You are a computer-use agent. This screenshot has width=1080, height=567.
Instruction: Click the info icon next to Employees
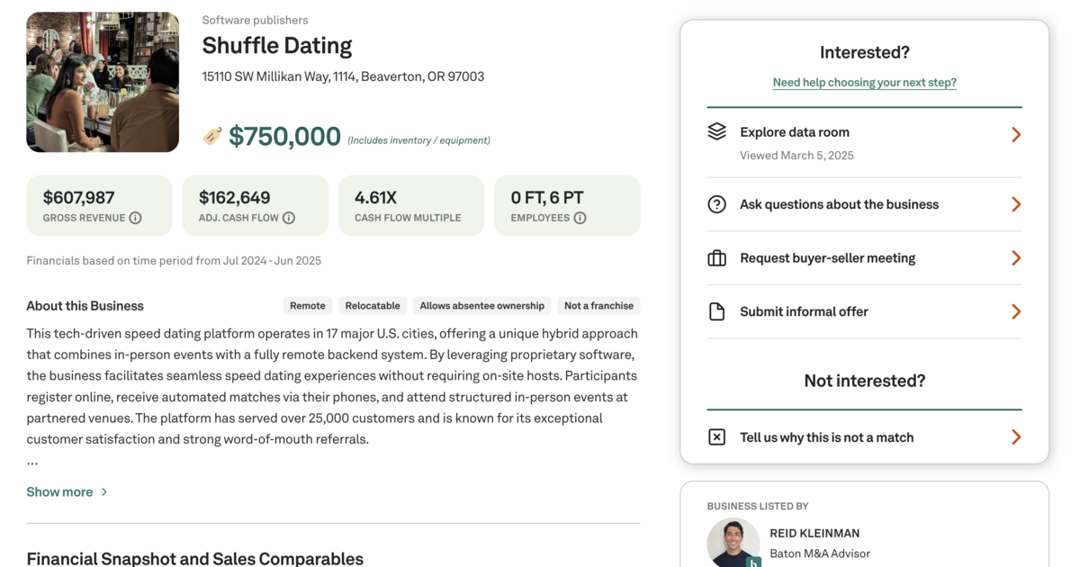580,218
